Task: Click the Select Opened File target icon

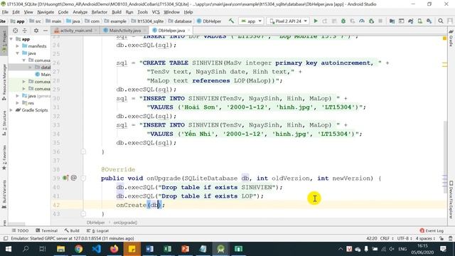Action: 16,31
